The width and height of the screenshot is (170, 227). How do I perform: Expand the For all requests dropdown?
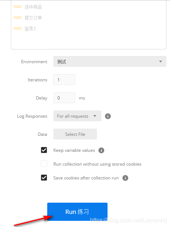coord(77,116)
